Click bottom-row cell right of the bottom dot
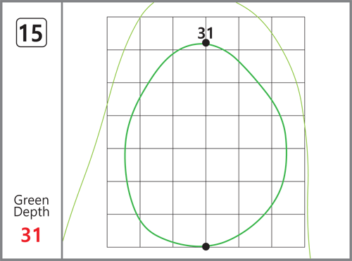Screen dimensions: 352x261 222,231
